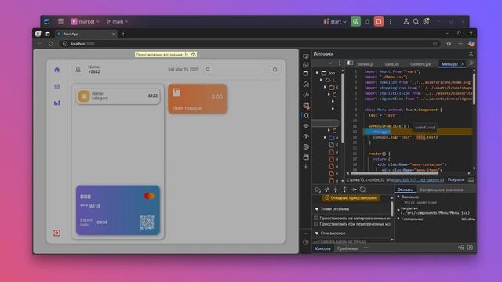Add a DevTools tool with plus icon
Viewport: 502px width, 282px height.
[306, 167]
